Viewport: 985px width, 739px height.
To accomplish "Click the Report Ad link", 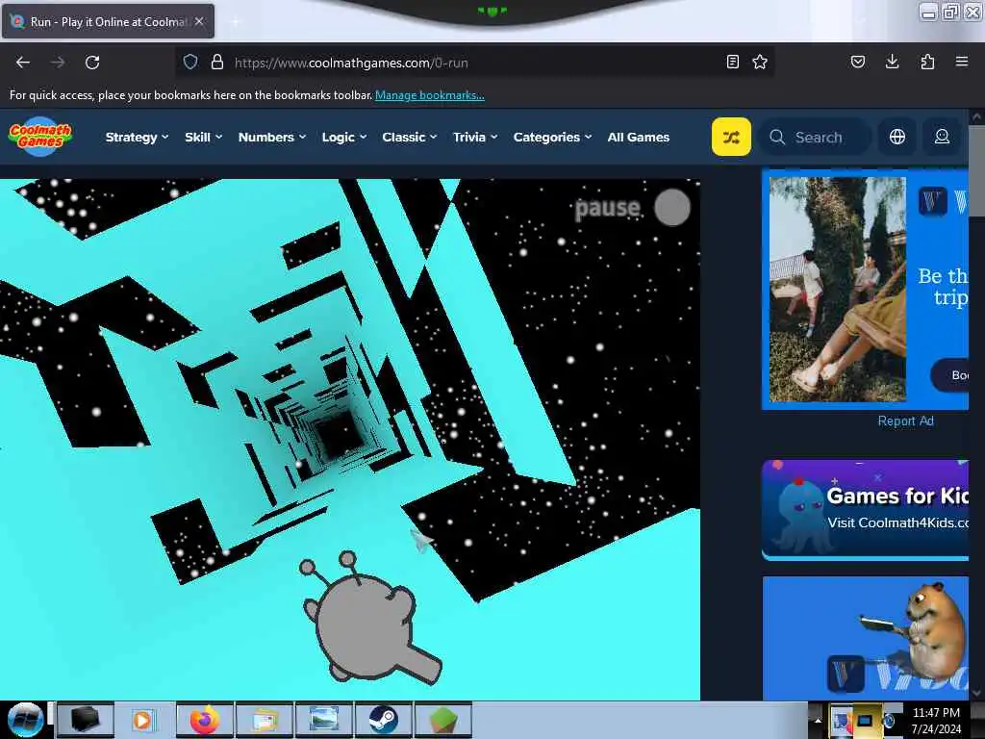I will (x=905, y=421).
